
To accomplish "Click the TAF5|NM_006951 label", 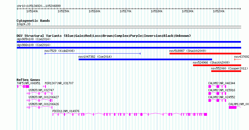I will pyautogui.click(x=29, y=83).
